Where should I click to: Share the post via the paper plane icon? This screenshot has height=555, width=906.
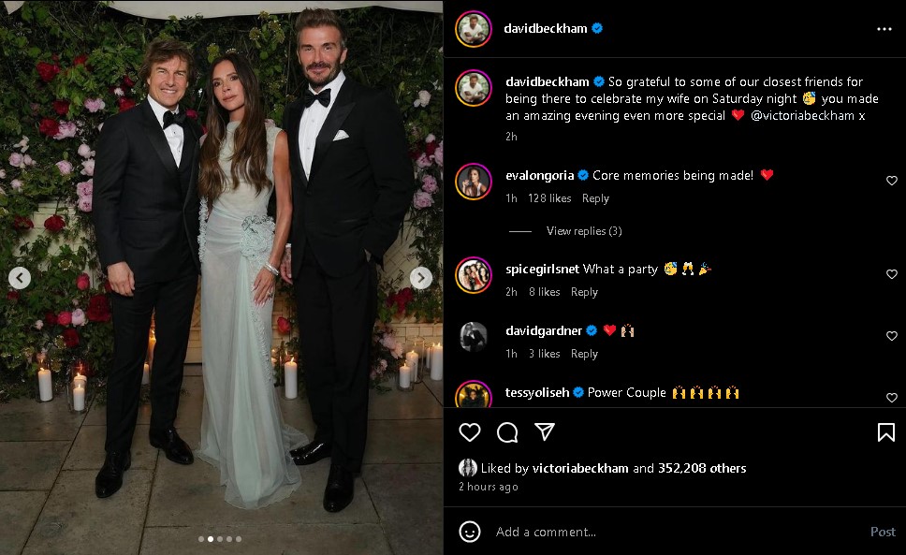(545, 431)
